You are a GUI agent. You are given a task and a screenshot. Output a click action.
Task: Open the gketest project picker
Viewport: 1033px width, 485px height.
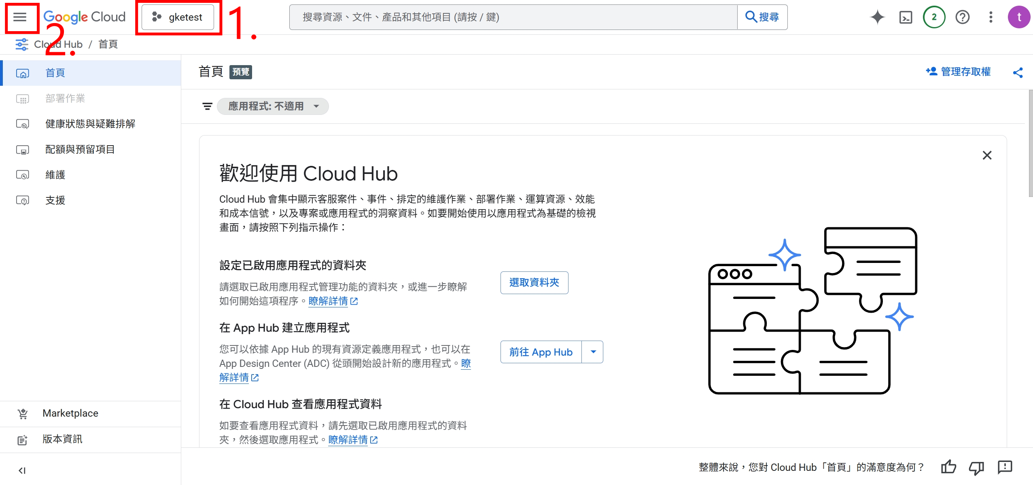point(178,17)
